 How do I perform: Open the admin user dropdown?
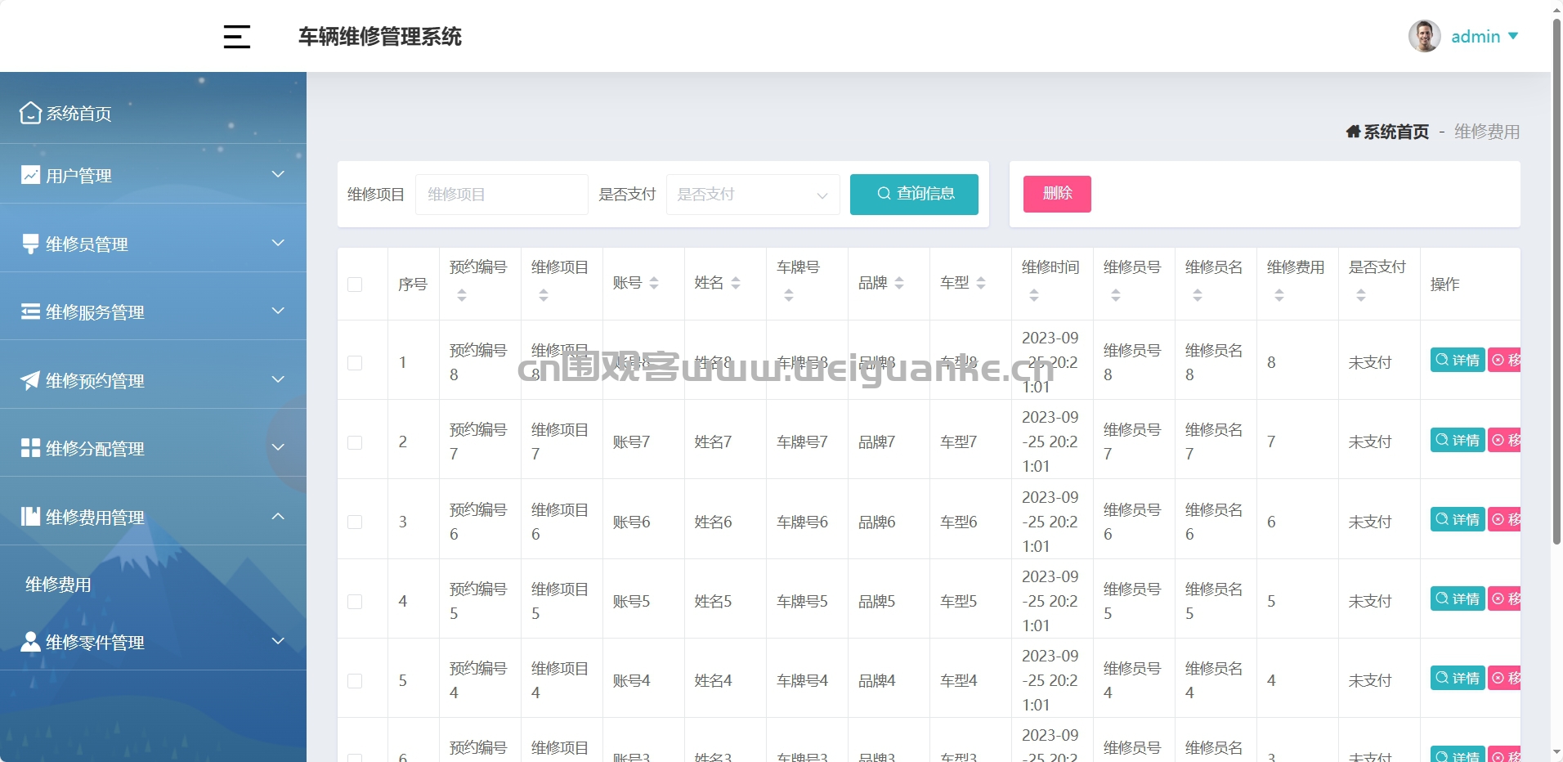1485,37
